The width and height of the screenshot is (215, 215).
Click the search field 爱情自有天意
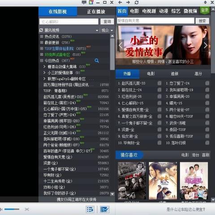[x=155, y=21]
